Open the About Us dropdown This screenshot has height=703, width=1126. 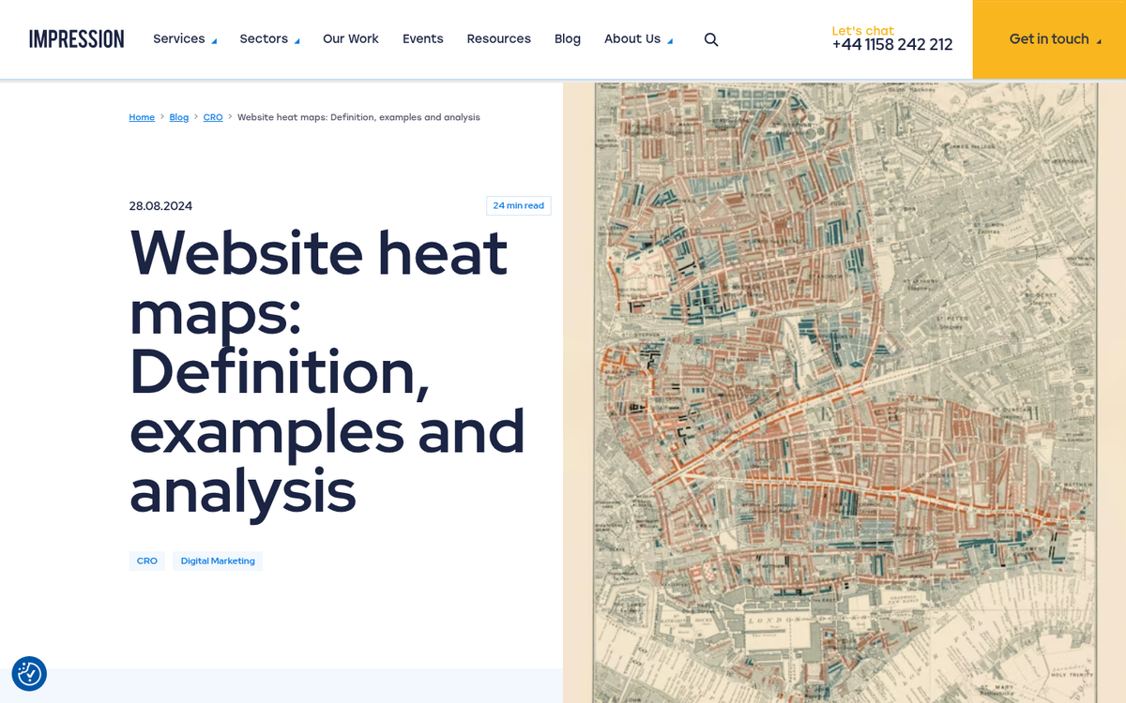coord(631,38)
